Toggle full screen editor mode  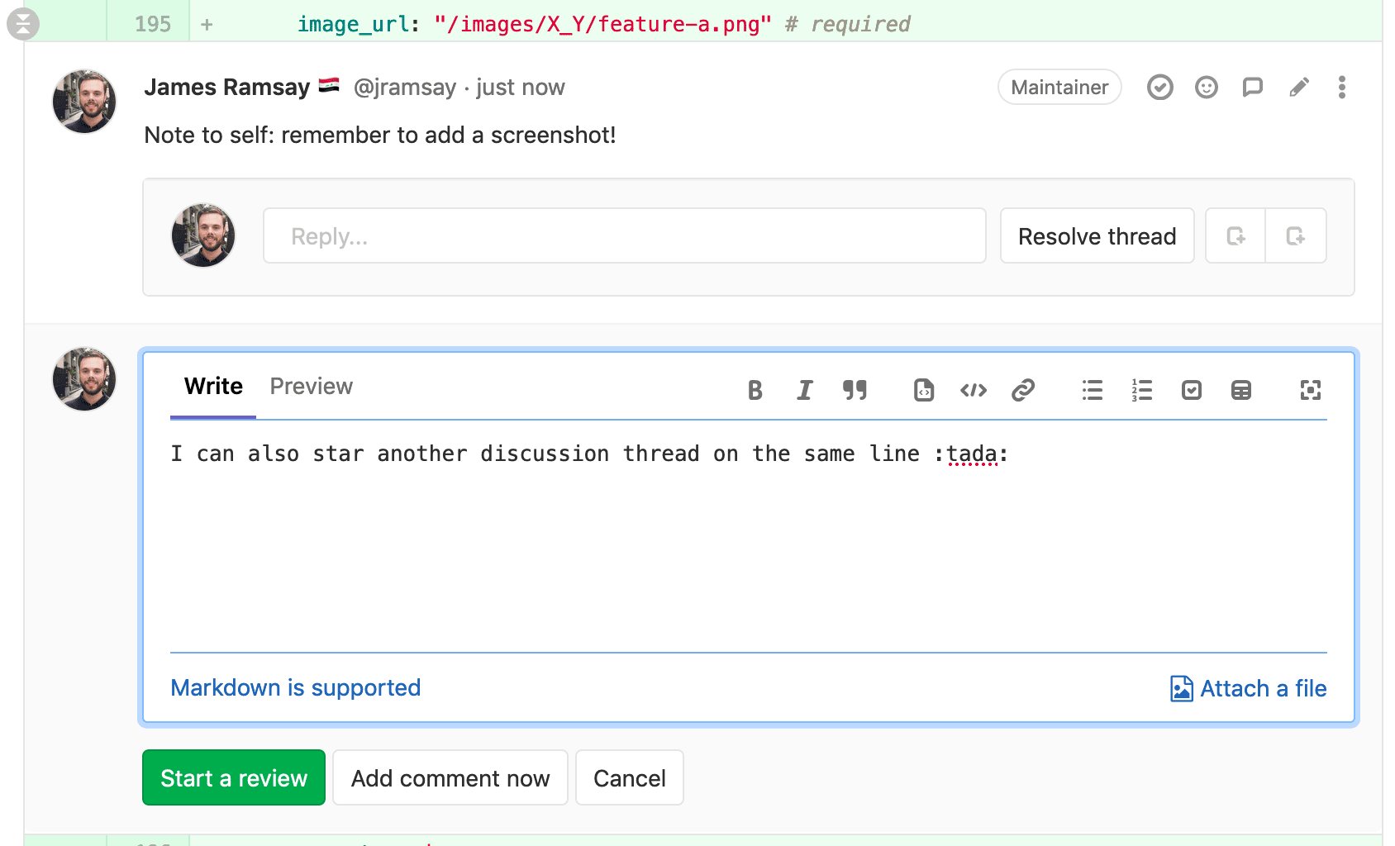pyautogui.click(x=1310, y=390)
